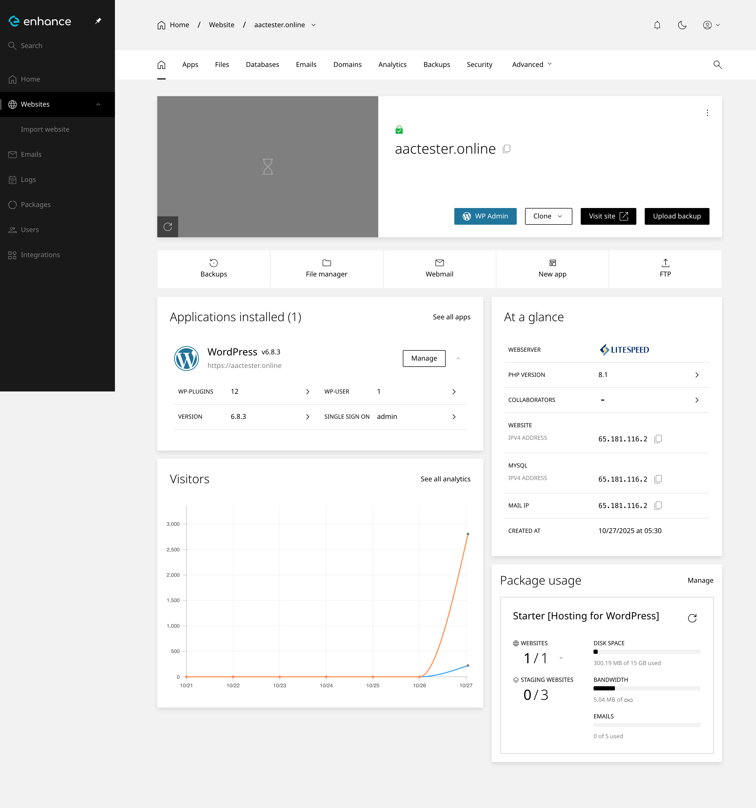Viewport: 756px width, 808px height.
Task: Open the aactester.online breadcrumb dropdown
Action: pos(313,25)
